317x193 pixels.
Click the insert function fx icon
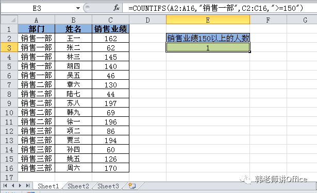tap(116, 8)
